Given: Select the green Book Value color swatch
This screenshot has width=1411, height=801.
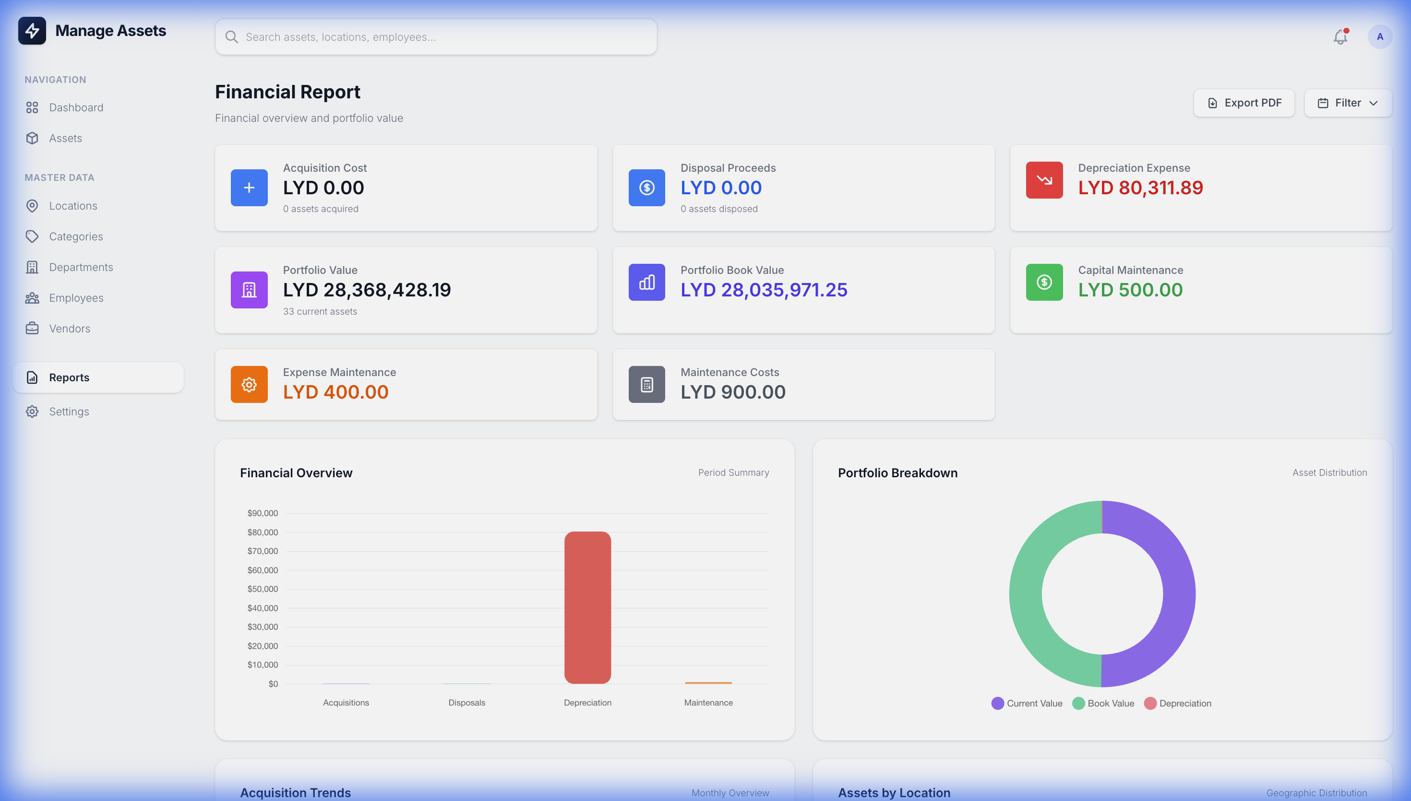Looking at the screenshot, I should (x=1078, y=703).
